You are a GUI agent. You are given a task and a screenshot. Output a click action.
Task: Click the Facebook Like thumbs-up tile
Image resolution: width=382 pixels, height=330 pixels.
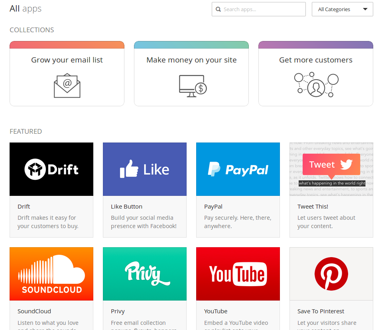click(145, 169)
